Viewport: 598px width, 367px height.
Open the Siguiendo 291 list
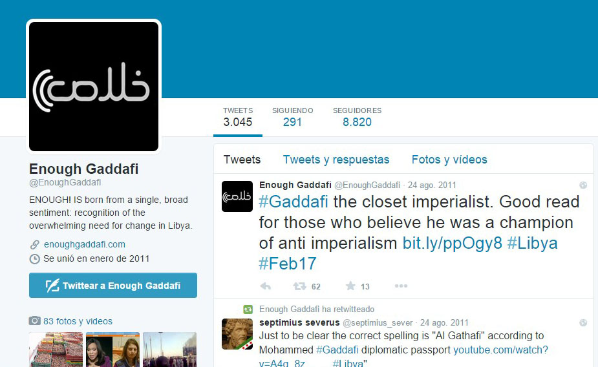pyautogui.click(x=292, y=117)
